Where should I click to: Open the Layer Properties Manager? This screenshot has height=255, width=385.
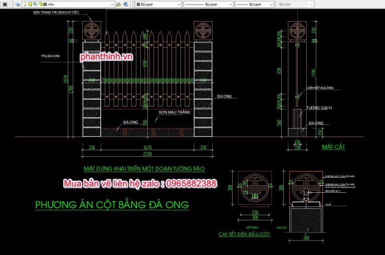pos(18,5)
